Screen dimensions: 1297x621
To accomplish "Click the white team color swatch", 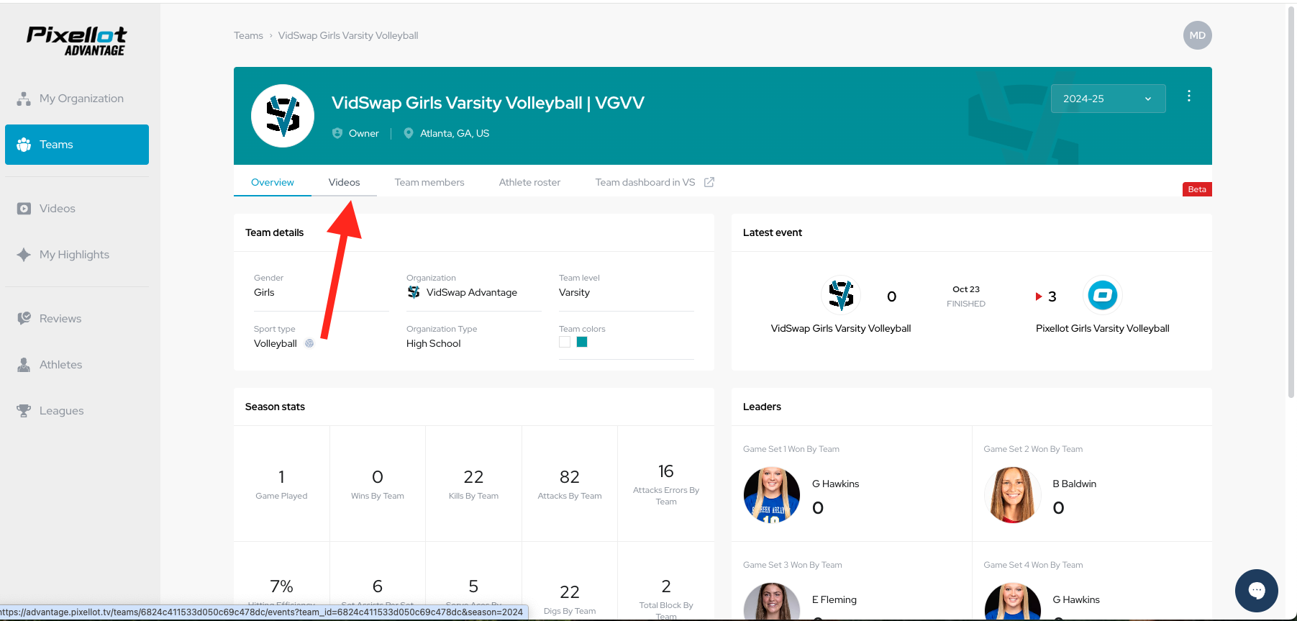I will 565,342.
